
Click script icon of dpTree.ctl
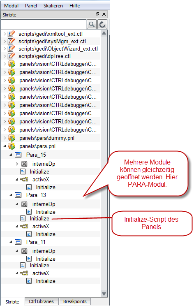[x=11, y=56]
